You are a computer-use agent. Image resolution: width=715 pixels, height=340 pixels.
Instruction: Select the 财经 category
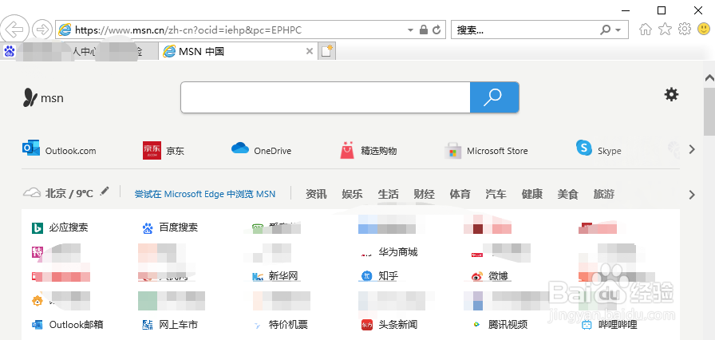(x=424, y=194)
